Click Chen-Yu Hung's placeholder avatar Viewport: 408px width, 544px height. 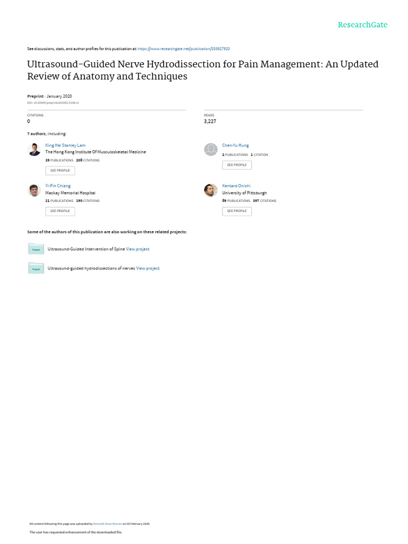[211, 150]
